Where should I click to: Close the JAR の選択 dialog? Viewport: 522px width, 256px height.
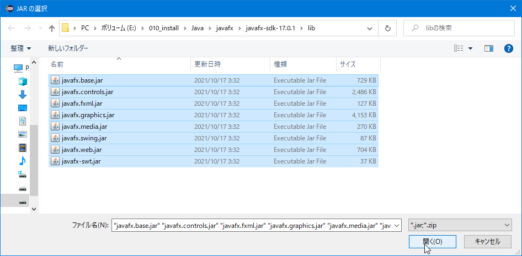pos(513,8)
